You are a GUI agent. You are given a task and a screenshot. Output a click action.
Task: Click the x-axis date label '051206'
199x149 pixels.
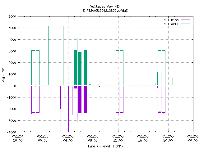tap(193, 136)
